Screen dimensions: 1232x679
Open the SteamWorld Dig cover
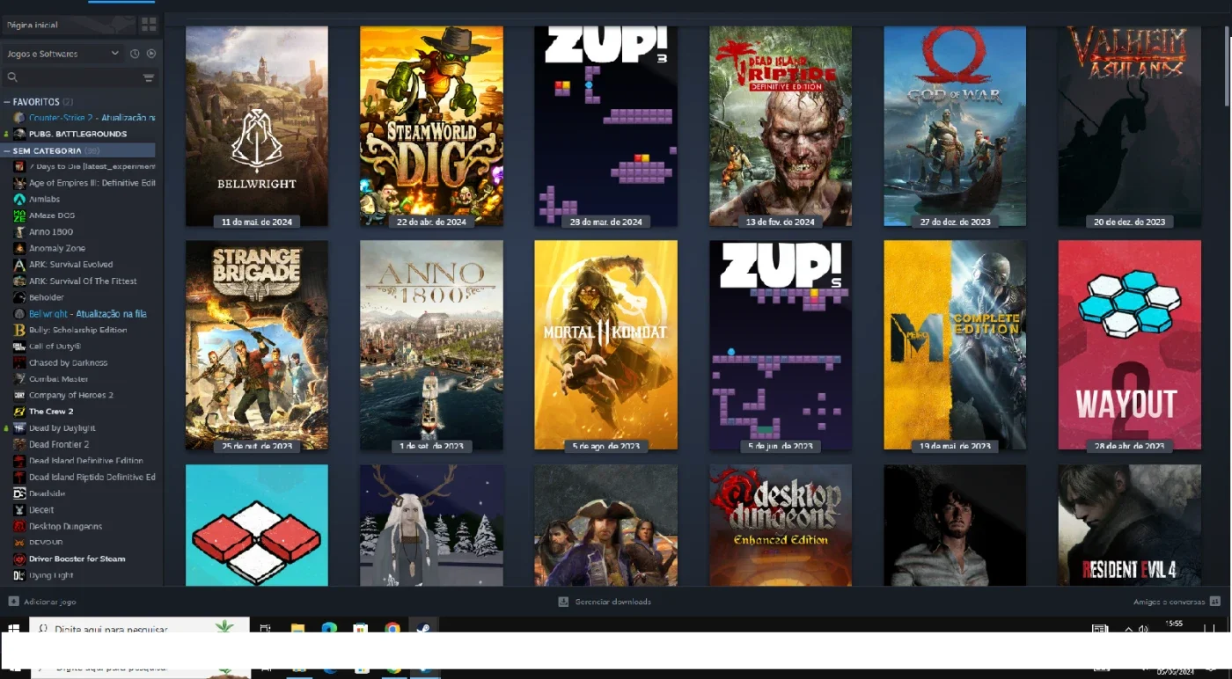click(431, 126)
